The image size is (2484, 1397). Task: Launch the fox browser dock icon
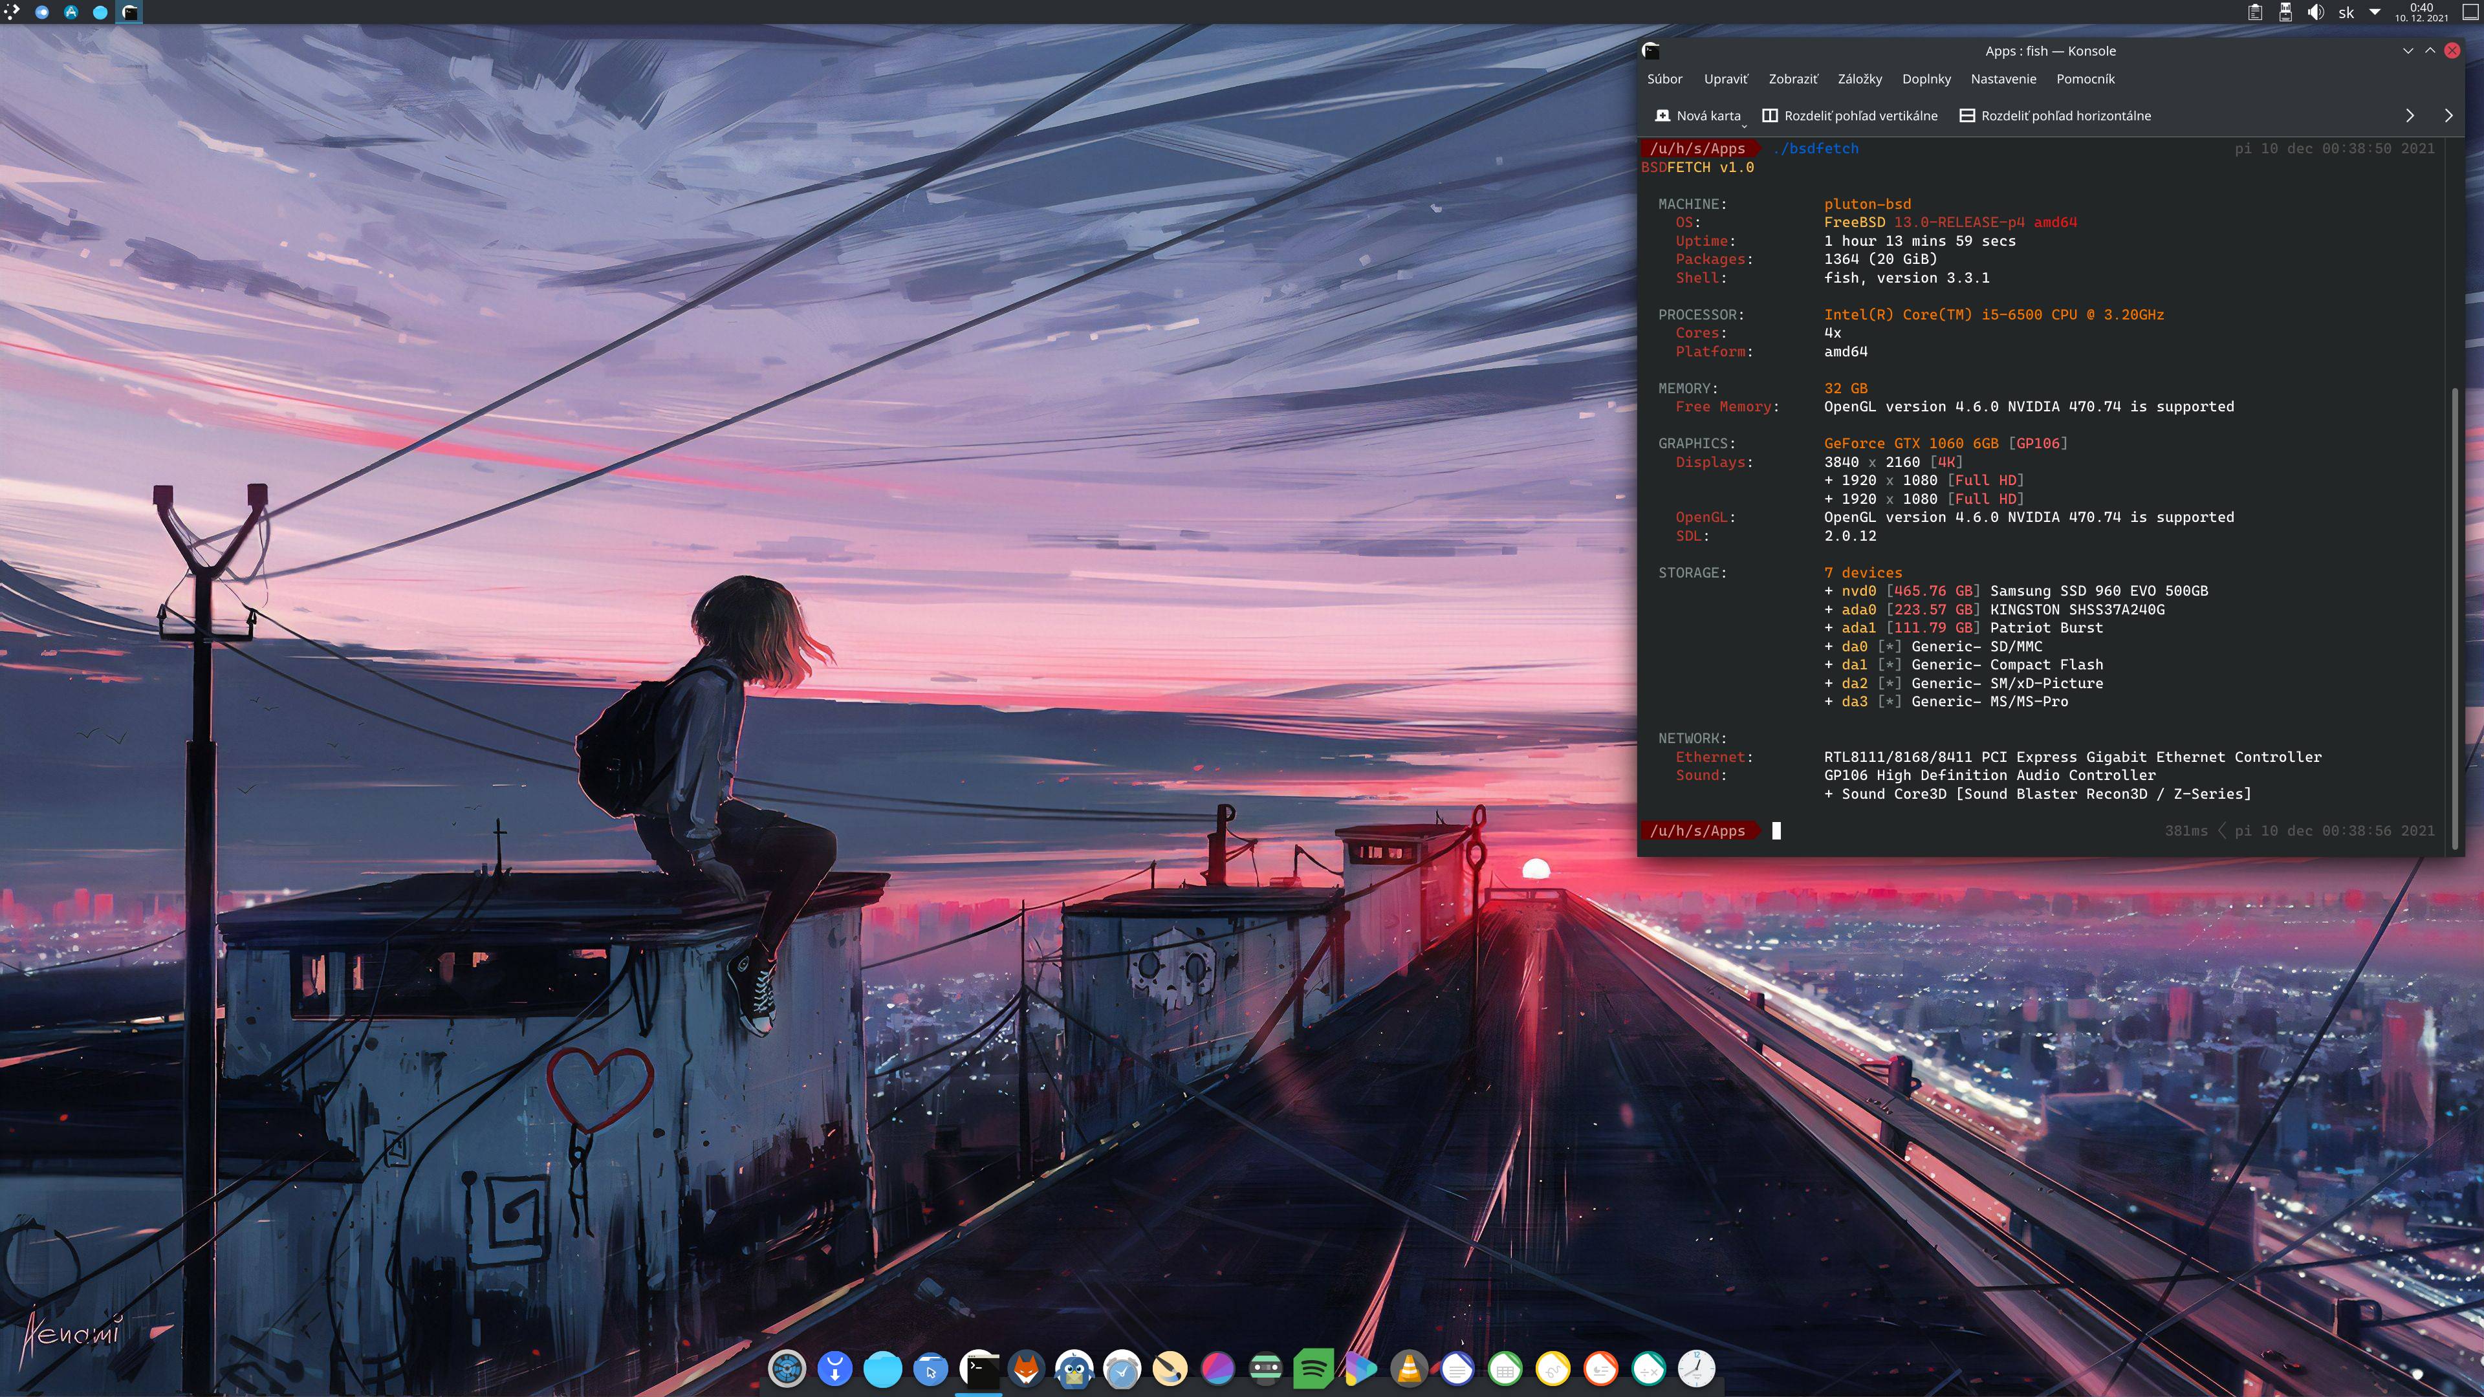1027,1368
